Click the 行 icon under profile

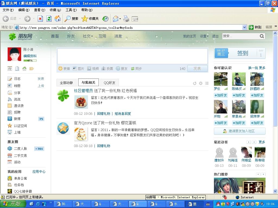[x=10, y=69]
